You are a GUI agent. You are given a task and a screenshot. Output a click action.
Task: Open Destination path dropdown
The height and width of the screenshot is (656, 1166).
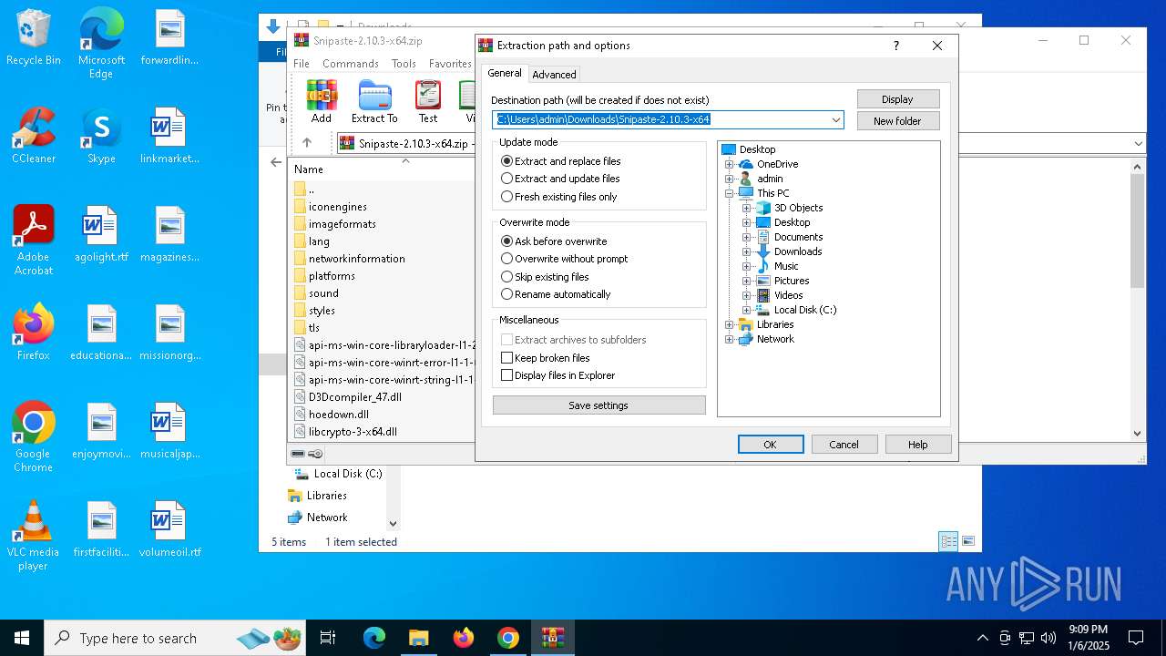tap(835, 120)
